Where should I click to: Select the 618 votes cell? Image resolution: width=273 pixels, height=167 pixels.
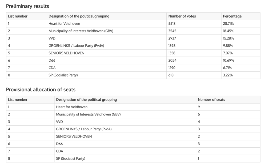click(171, 75)
